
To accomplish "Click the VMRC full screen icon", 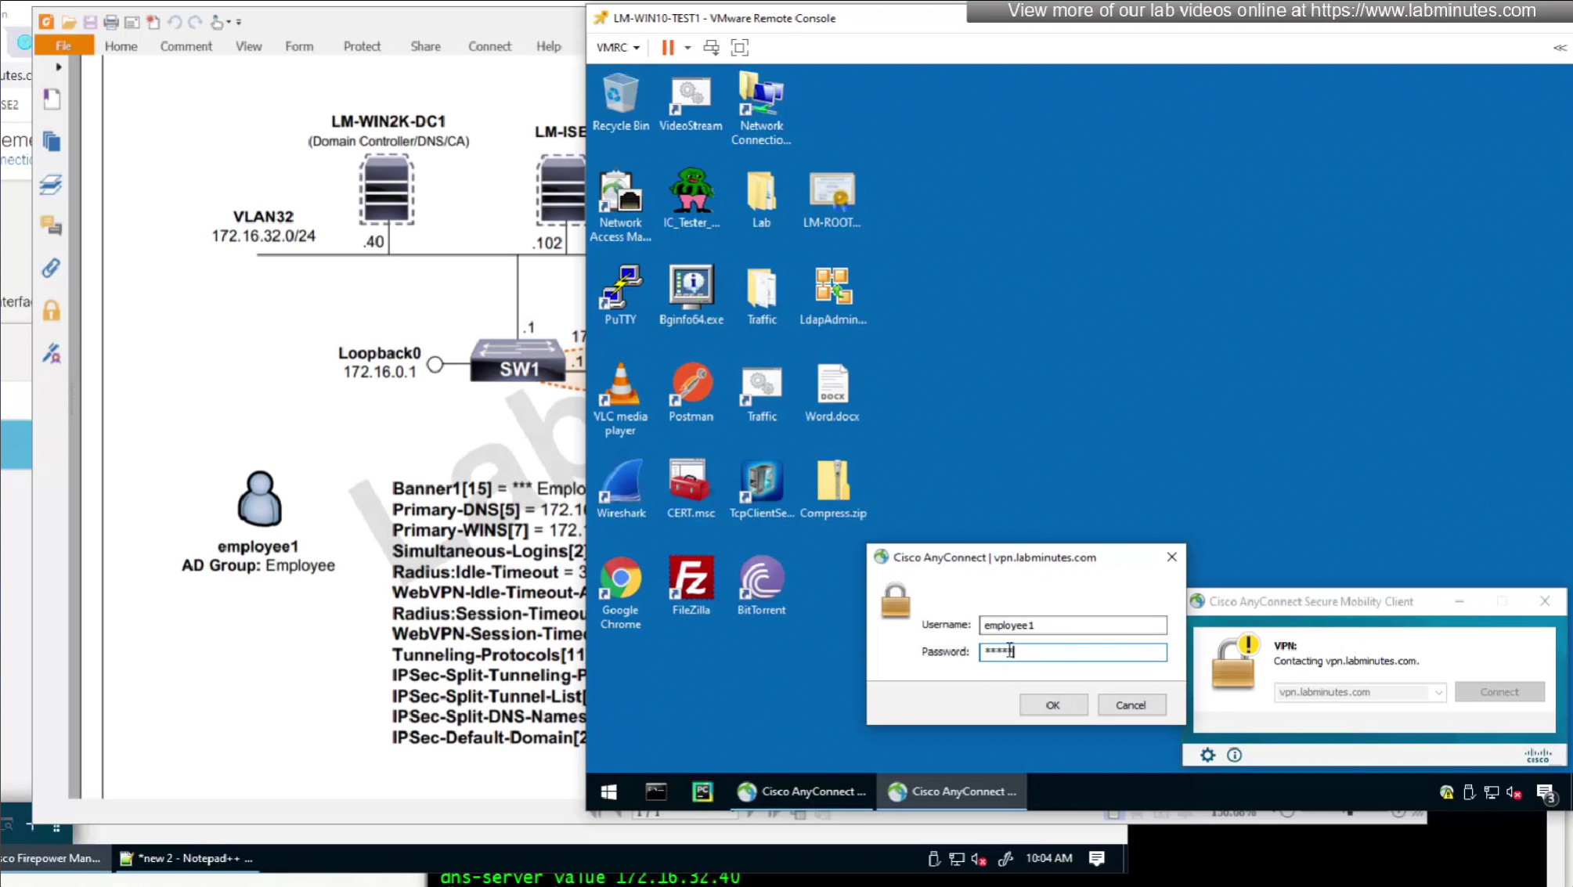I will (x=739, y=48).
